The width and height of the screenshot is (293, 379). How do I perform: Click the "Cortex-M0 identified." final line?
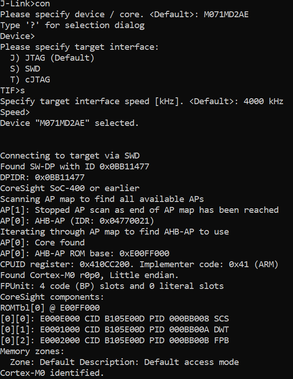pos(52,373)
